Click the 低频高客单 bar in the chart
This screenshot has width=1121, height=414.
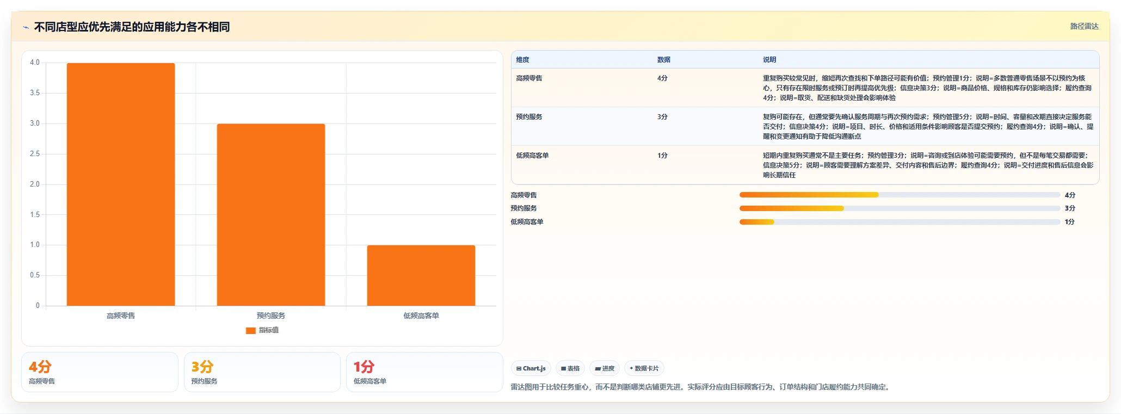[x=421, y=275]
